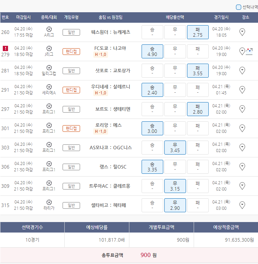Click the team names AS모나코 : OGC니스
The height and width of the screenshot is (264, 258).
tap(110, 148)
